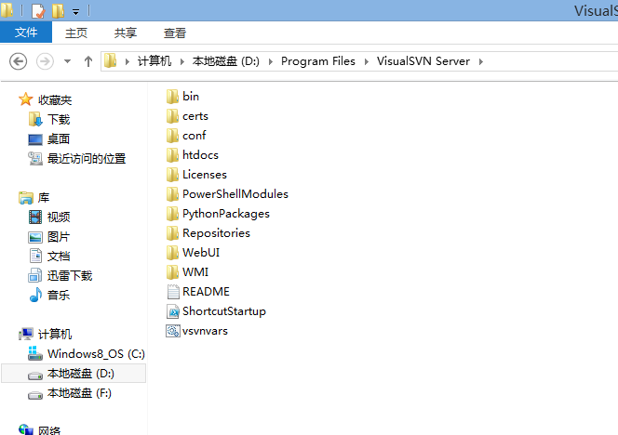Click the Forward navigation arrow

pyautogui.click(x=45, y=61)
